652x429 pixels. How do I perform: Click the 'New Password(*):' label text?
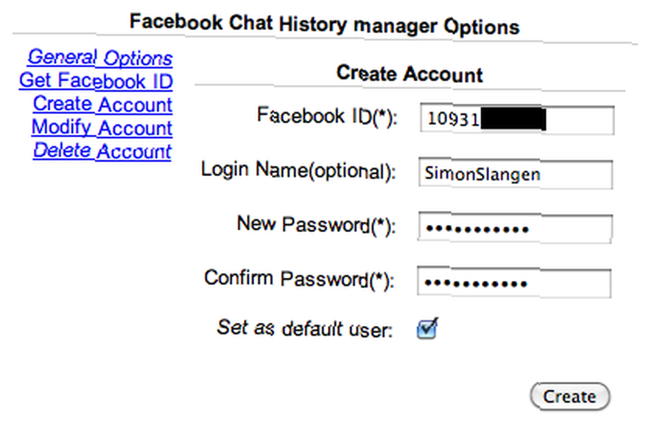click(316, 224)
